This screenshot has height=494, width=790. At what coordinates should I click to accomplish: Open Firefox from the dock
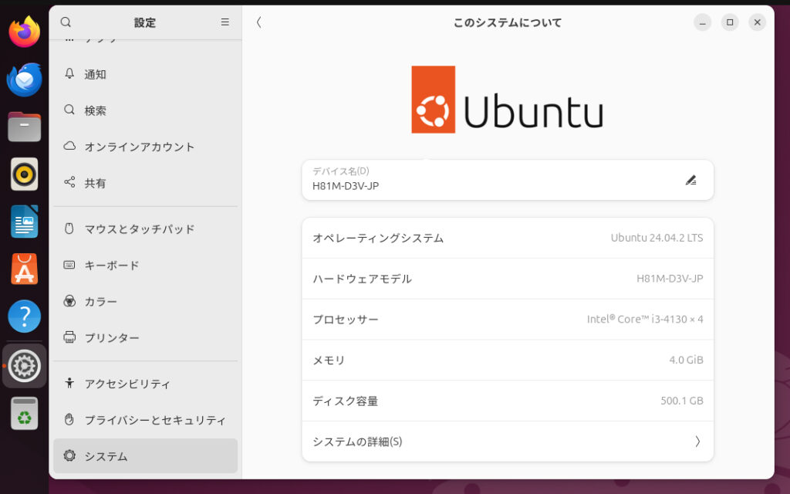tap(24, 31)
